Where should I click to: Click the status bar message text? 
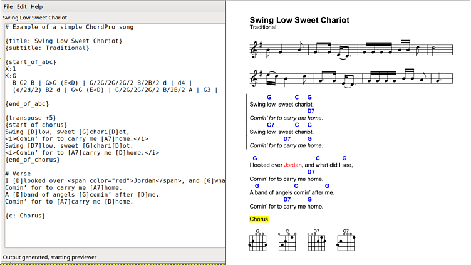[x=49, y=257]
